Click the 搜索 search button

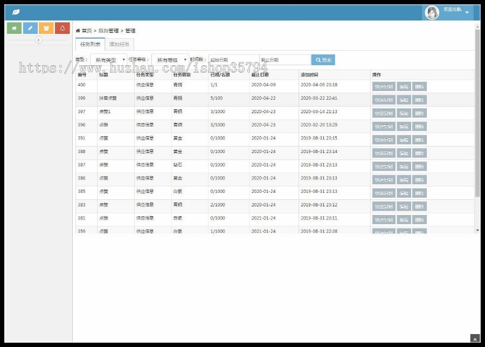pos(323,60)
